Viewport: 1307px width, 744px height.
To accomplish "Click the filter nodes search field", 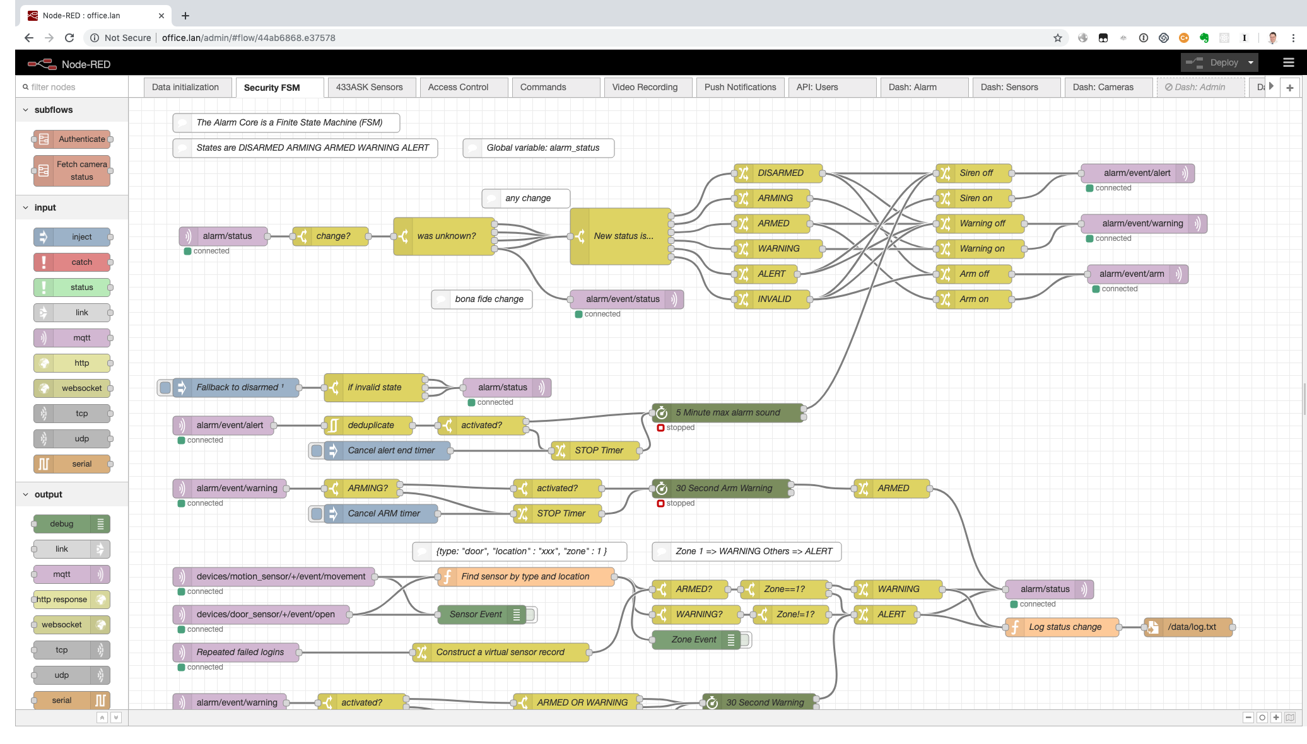I will coord(72,88).
